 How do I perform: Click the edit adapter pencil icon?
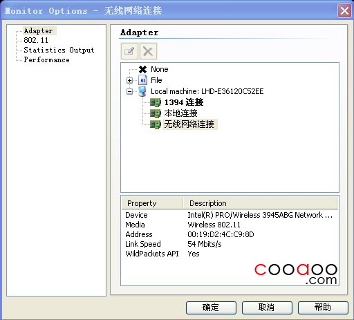[129, 51]
